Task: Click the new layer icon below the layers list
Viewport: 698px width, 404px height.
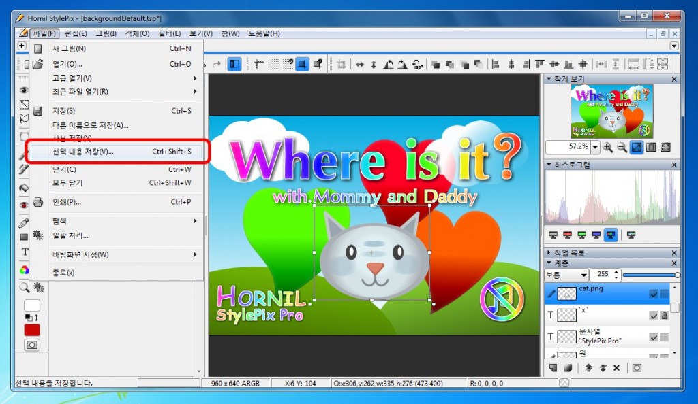Action: click(553, 368)
